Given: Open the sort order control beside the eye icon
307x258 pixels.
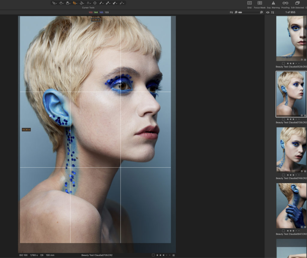Looking at the screenshot, I should tap(273, 13).
